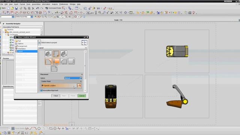Open the File menu
Image resolution: width=240 pixels, height=135 pixels.
tap(1, 4)
